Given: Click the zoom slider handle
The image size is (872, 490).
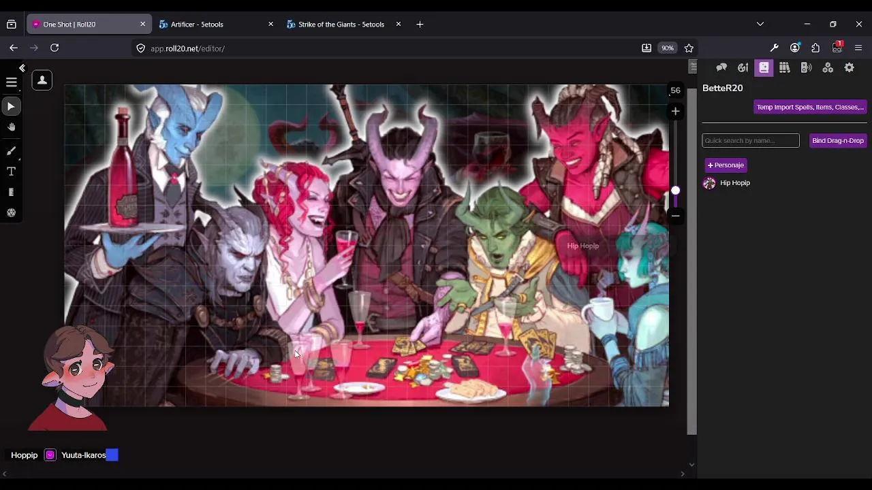Looking at the screenshot, I should [x=675, y=191].
